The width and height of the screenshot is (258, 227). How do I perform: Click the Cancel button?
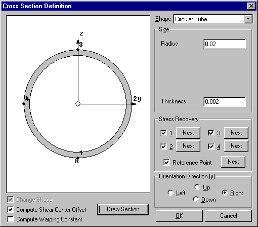(x=228, y=216)
